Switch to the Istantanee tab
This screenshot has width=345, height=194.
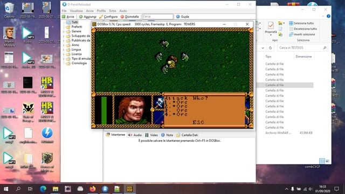115,135
